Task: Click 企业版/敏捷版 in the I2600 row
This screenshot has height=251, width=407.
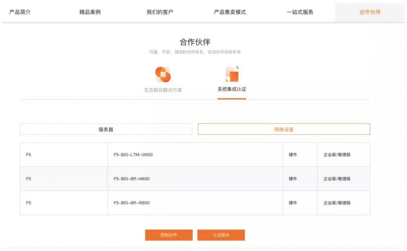Action: point(344,155)
